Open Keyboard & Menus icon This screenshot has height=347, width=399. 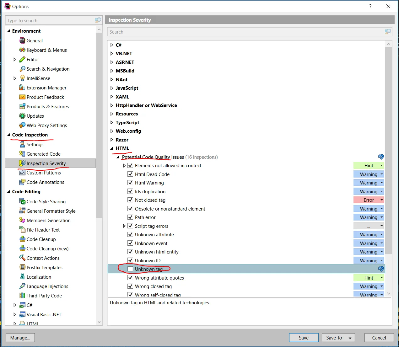tap(22, 50)
